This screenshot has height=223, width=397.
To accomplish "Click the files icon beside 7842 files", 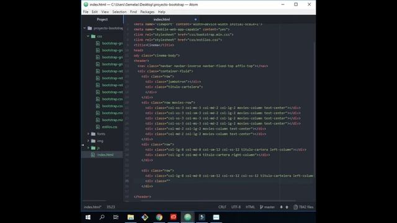I will (x=295, y=207).
